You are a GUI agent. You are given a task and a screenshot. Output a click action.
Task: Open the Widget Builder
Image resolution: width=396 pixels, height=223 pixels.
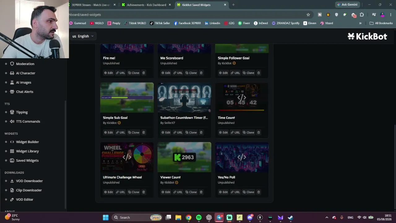(27, 142)
